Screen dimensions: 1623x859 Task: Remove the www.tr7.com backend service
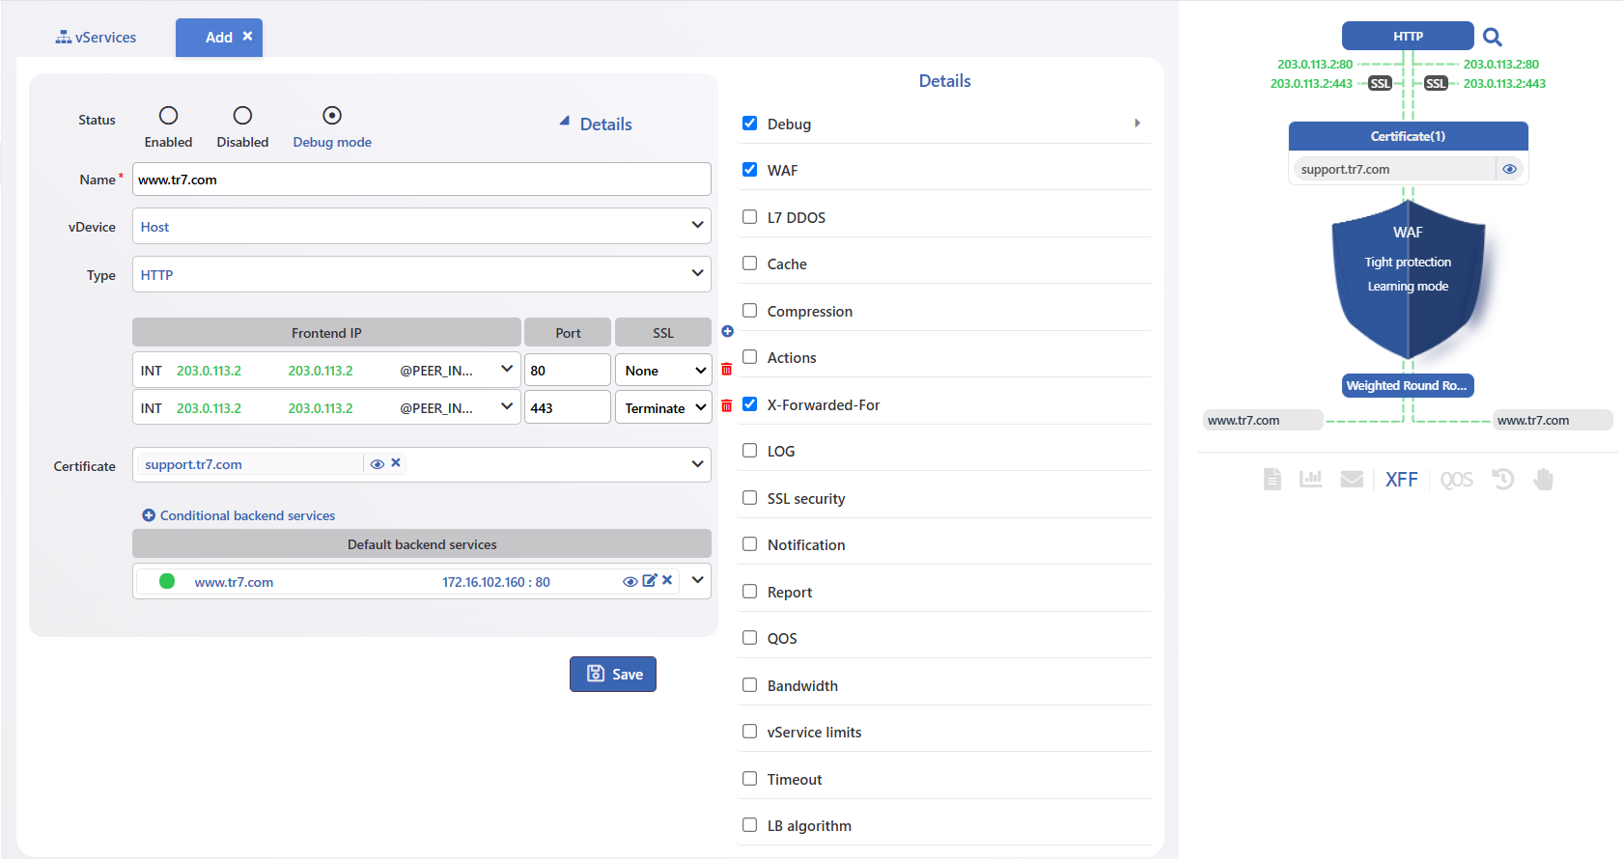click(667, 580)
